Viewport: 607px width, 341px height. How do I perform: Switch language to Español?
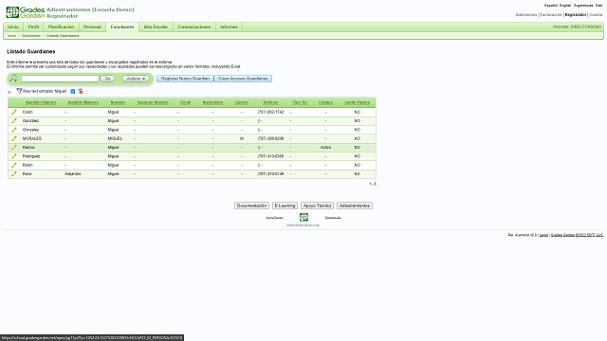pos(551,6)
